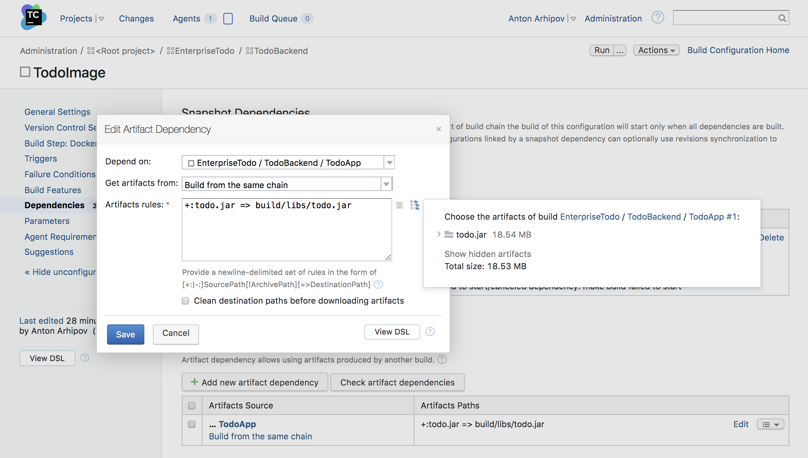Open Suggestions in sidebar
This screenshot has width=808, height=458.
(x=49, y=252)
